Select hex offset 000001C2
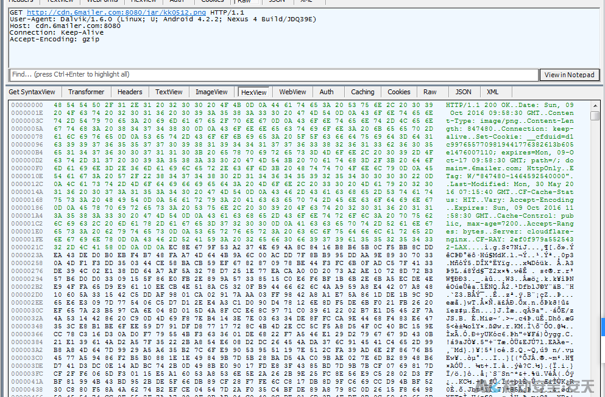Screen dimensions: 605x397 click(27, 223)
